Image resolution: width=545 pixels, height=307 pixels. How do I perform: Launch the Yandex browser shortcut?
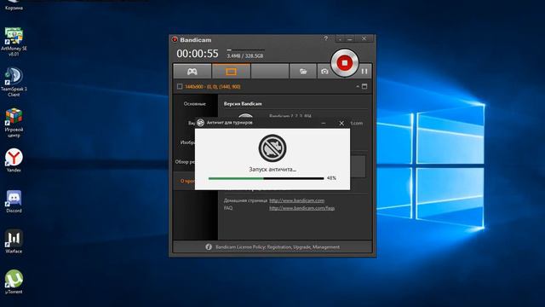(14, 160)
